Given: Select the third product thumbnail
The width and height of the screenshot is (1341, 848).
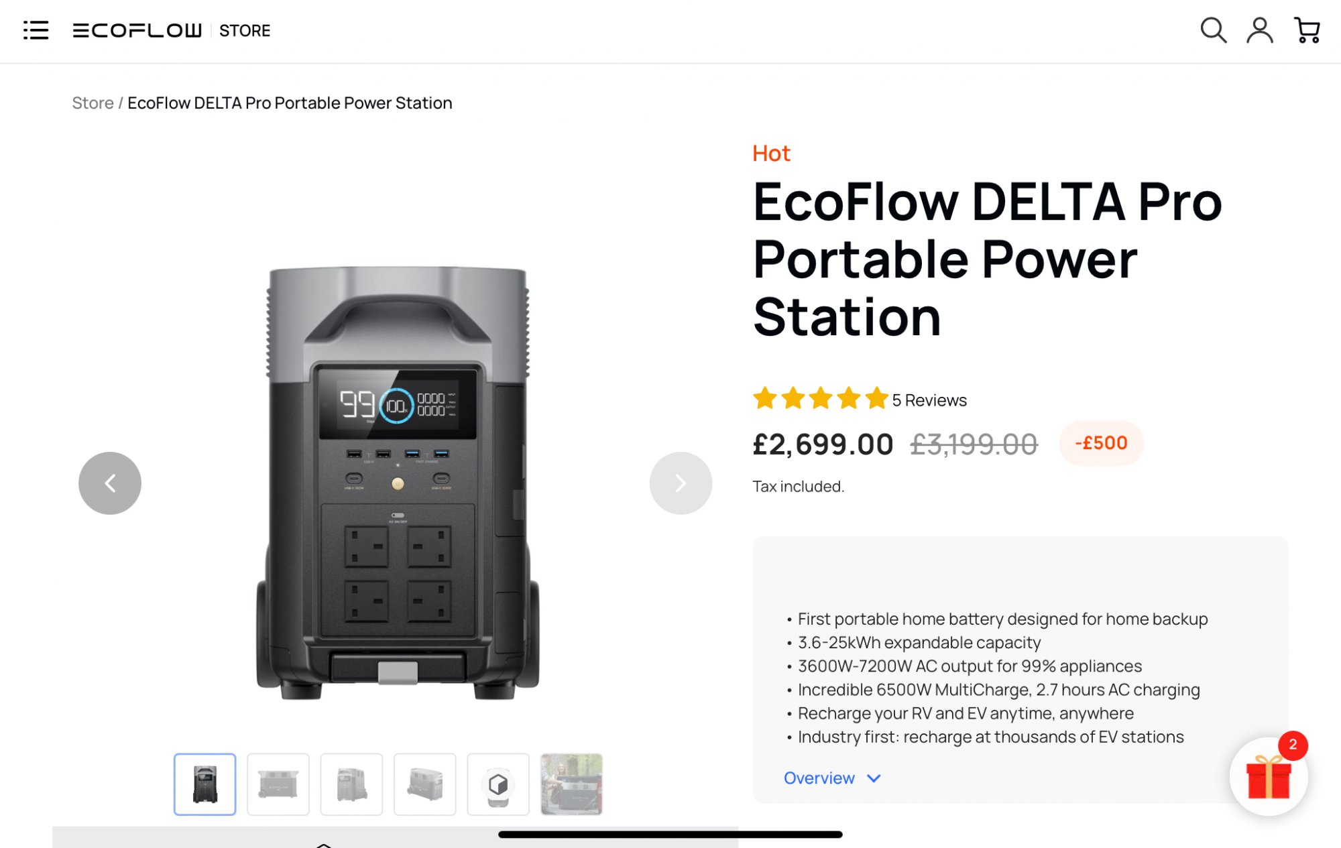Looking at the screenshot, I should pos(351,784).
